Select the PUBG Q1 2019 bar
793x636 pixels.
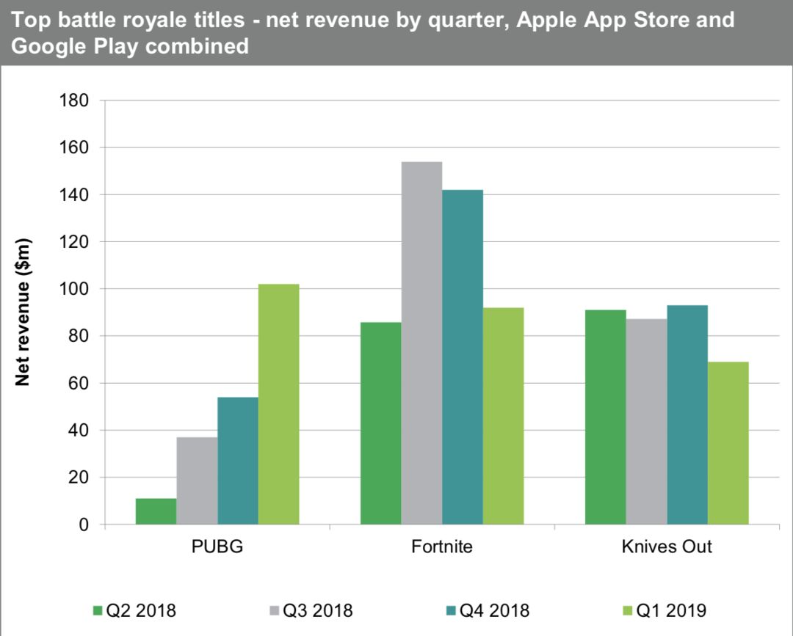(279, 404)
